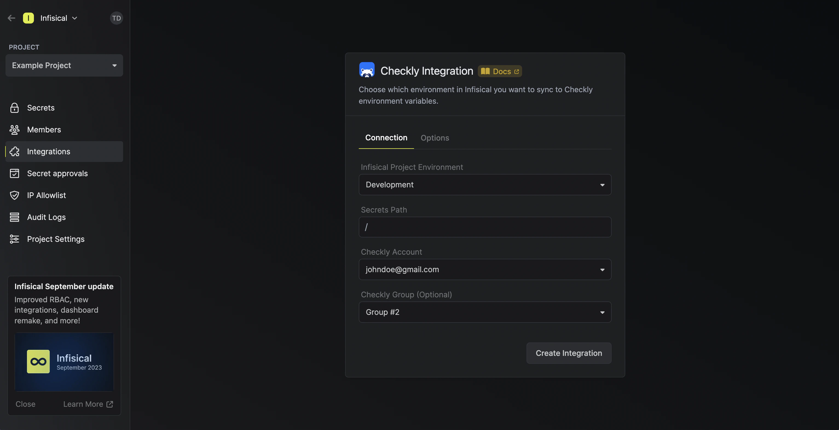Click the Create Integration button
Viewport: 839px width, 430px height.
click(569, 353)
